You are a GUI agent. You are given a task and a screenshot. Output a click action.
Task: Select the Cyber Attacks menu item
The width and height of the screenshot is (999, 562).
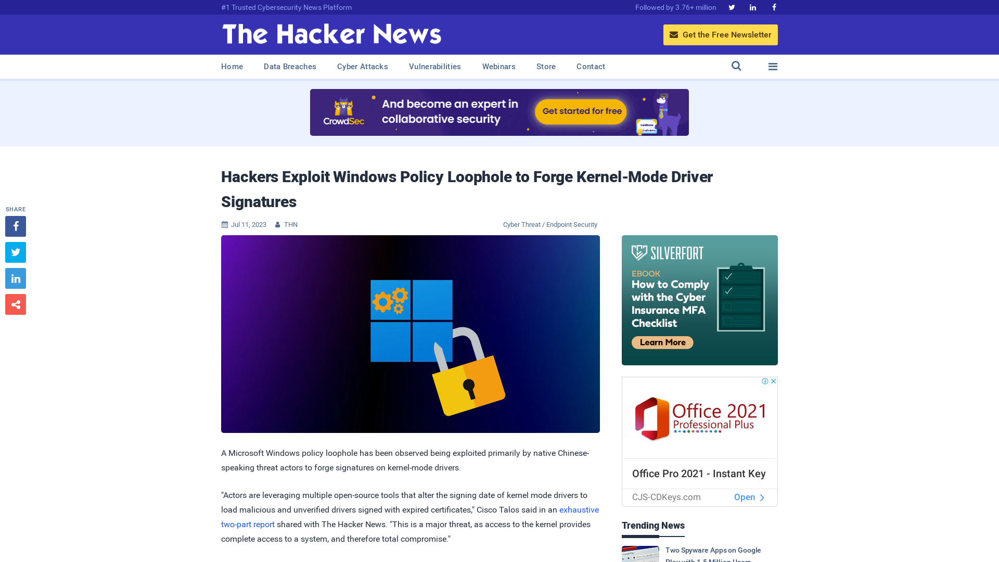[x=362, y=66]
